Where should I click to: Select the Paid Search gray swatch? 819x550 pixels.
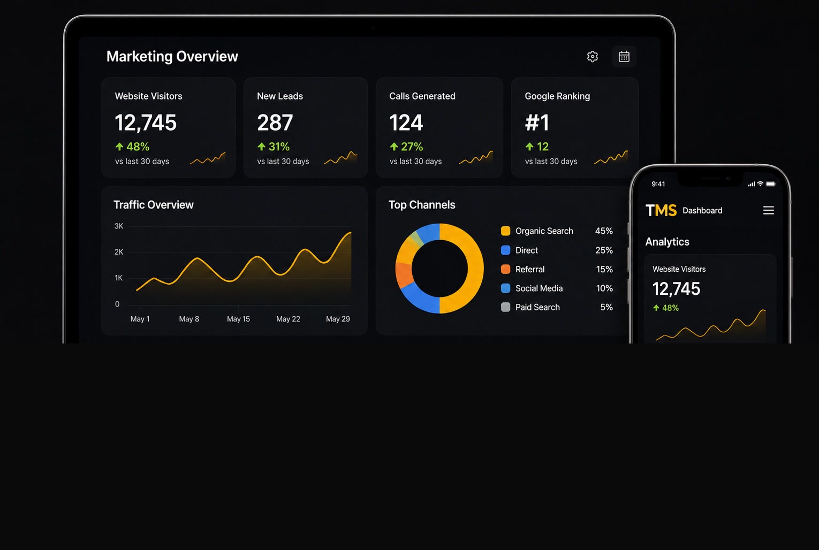[x=505, y=307]
